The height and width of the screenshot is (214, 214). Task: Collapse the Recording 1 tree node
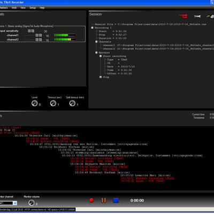click(93, 28)
